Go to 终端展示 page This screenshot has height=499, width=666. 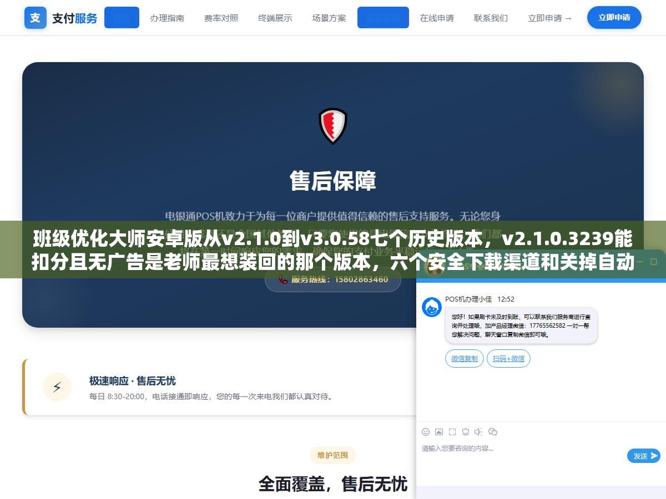(x=275, y=18)
